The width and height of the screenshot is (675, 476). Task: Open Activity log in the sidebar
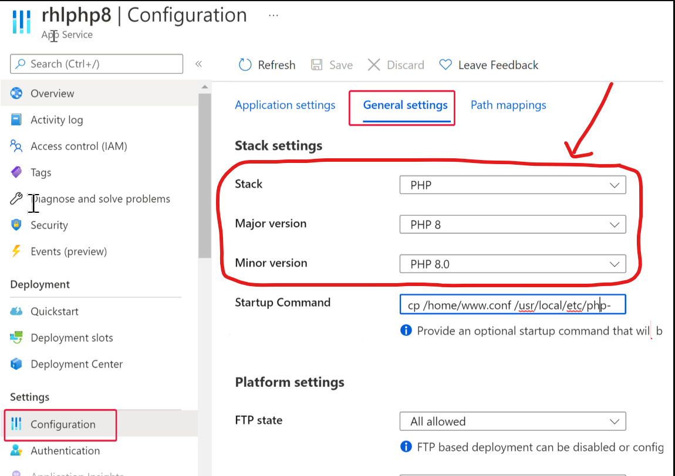point(57,120)
